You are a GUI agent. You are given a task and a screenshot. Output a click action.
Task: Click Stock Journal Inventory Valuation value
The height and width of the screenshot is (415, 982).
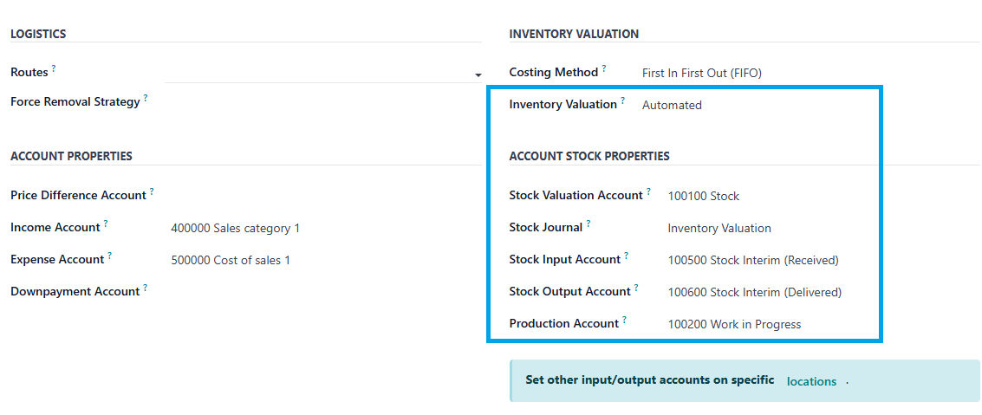pos(719,229)
